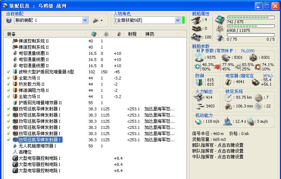The width and height of the screenshot is (281, 179).
Task: Click the max targets icon showing 7
Action: point(259,98)
